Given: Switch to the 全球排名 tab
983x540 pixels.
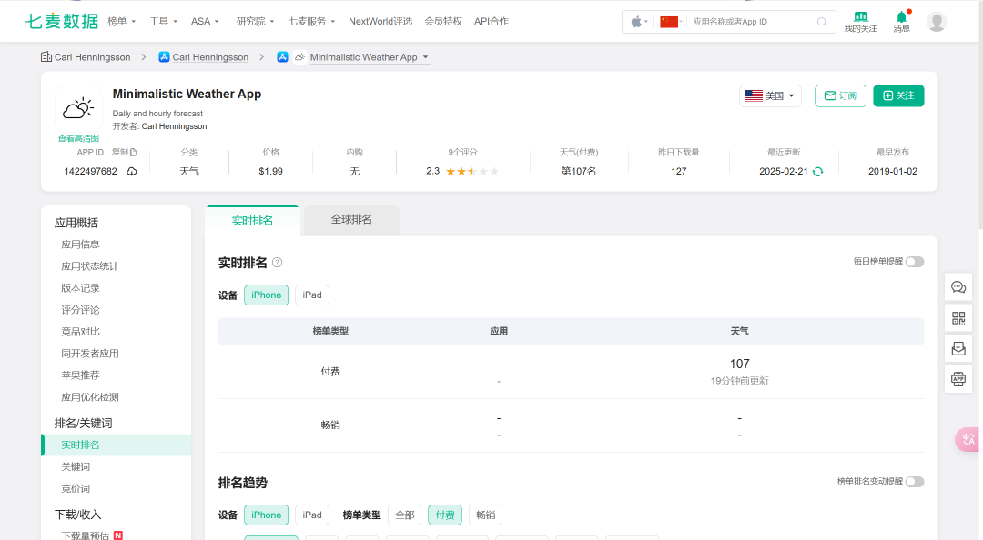Looking at the screenshot, I should tap(351, 220).
